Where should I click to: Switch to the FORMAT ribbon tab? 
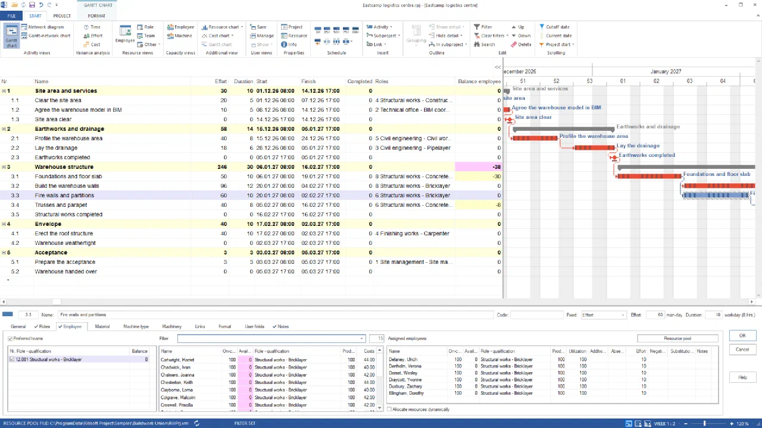[x=96, y=16]
